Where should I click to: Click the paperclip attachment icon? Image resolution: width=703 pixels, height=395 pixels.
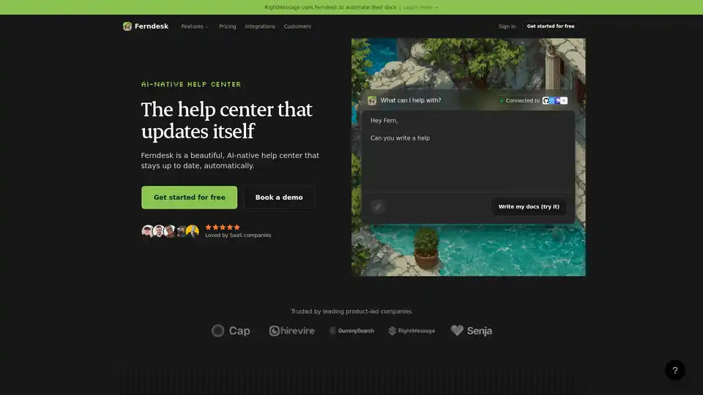tap(378, 207)
